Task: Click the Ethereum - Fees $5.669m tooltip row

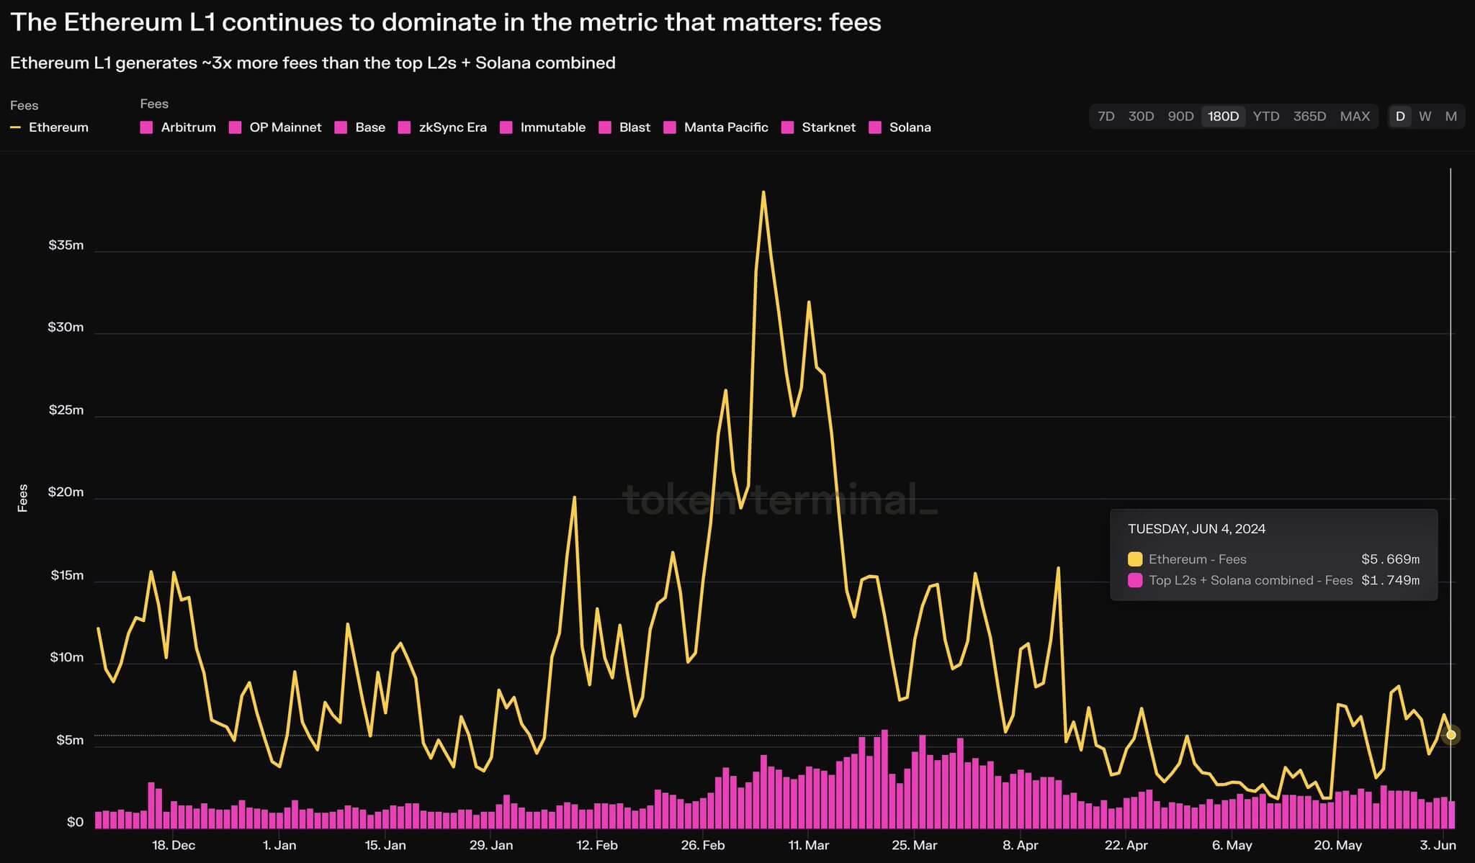Action: click(1273, 559)
